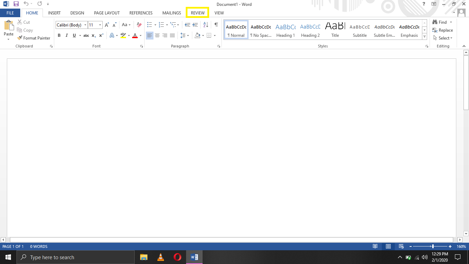
Task: Click the Multilevel List icon
Action: [x=173, y=25]
